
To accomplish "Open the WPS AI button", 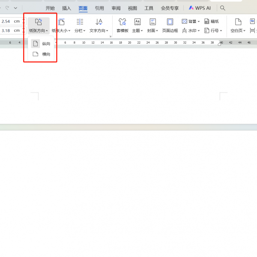I will pos(200,8).
